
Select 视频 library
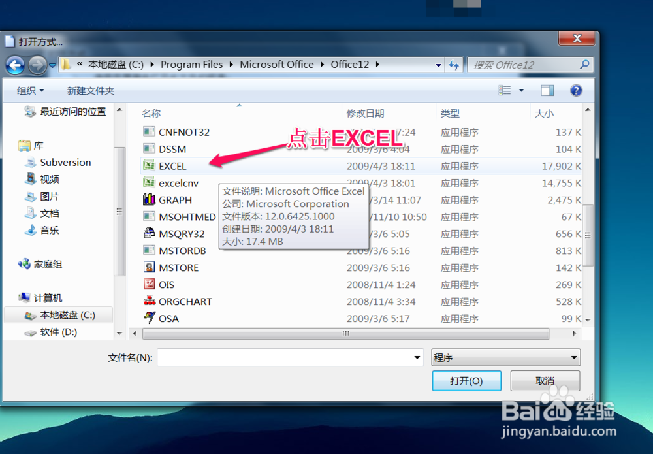click(x=42, y=179)
